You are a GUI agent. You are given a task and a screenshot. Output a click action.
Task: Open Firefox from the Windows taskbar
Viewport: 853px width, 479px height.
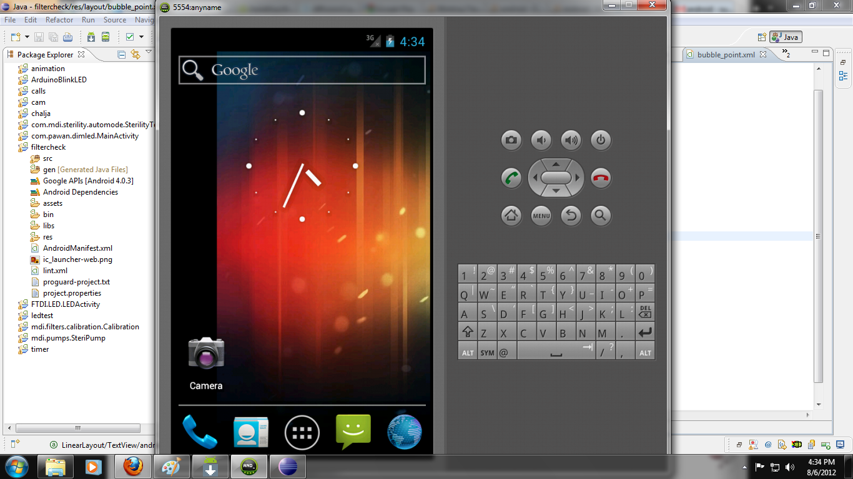[133, 467]
